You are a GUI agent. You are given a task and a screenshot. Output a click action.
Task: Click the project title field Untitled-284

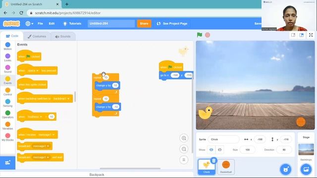(x=111, y=24)
